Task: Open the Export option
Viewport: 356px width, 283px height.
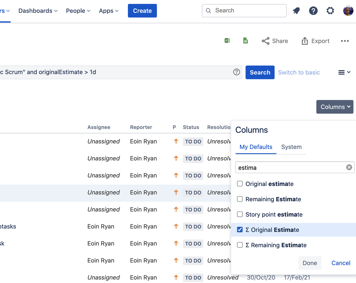Action: (x=315, y=41)
